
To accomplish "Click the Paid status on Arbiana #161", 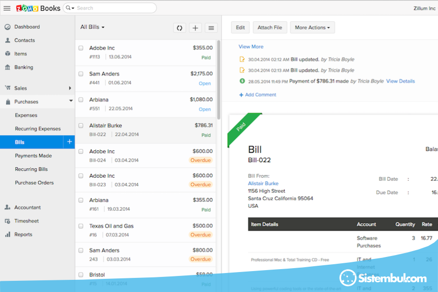I will 206,210.
